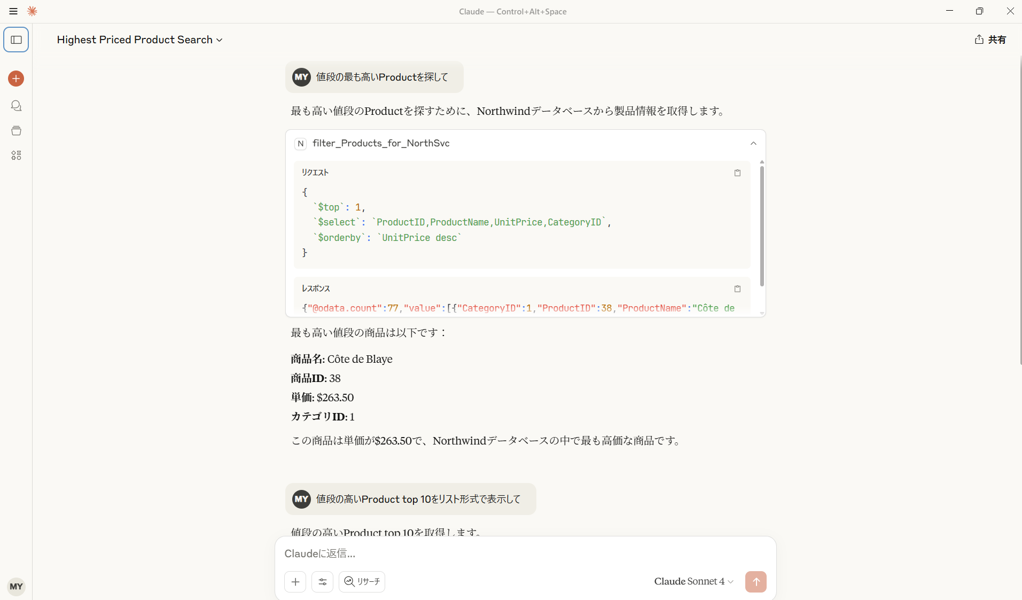1022x600 pixels.
Task: Click the カテゴリID: 1 line
Action: pyautogui.click(x=323, y=417)
